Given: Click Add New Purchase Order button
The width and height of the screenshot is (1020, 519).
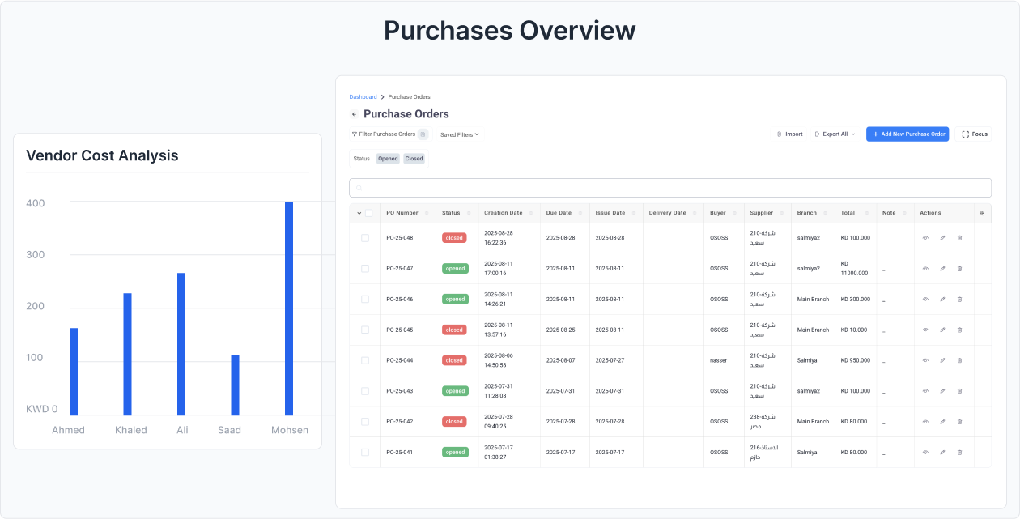Looking at the screenshot, I should click(x=907, y=134).
